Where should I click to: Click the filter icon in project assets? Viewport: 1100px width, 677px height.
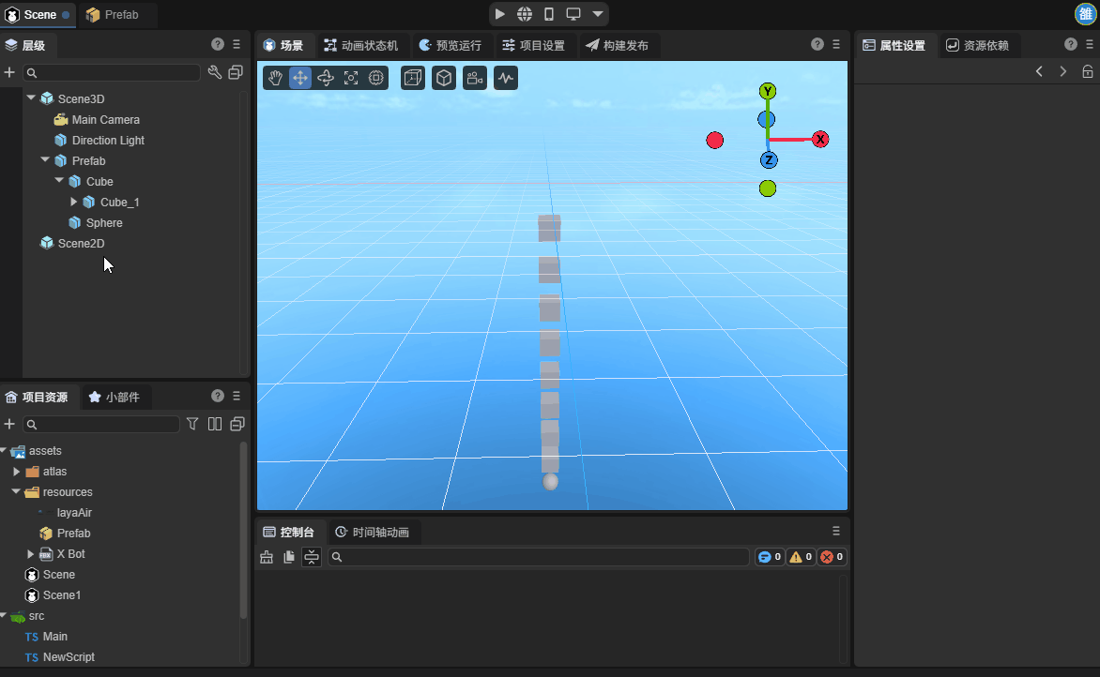click(x=192, y=424)
